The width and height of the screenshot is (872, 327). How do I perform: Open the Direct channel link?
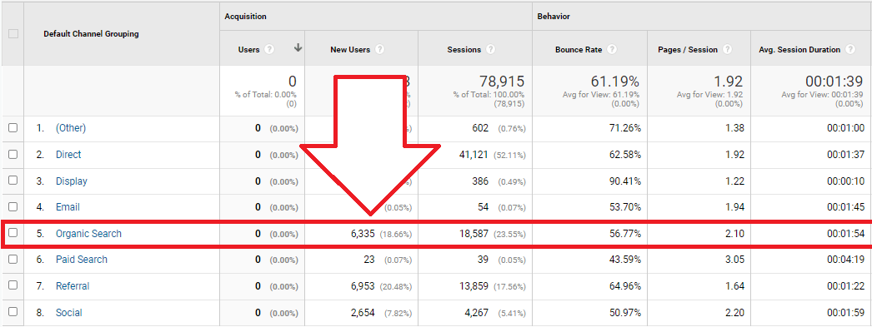68,154
